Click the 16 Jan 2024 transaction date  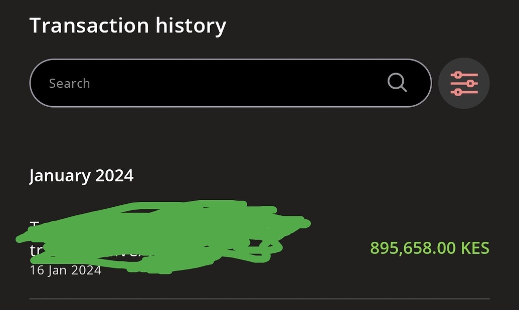click(65, 270)
